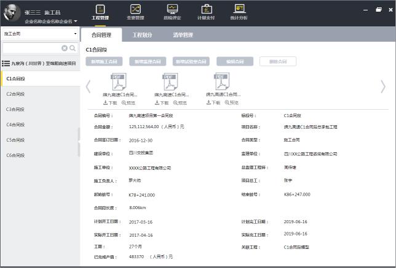The width and height of the screenshot is (396, 268).
Task: Download the second PDF contract (下载)
Action: tap(162, 103)
